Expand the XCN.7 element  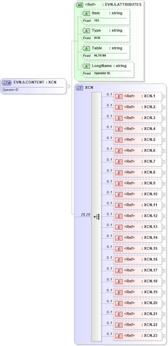pos(164,162)
